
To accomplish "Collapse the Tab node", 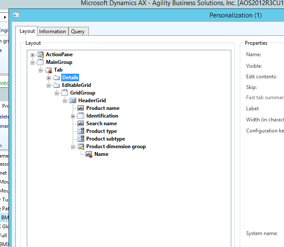I will pos(40,70).
